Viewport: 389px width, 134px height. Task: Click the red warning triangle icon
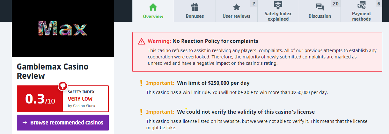[142, 41]
